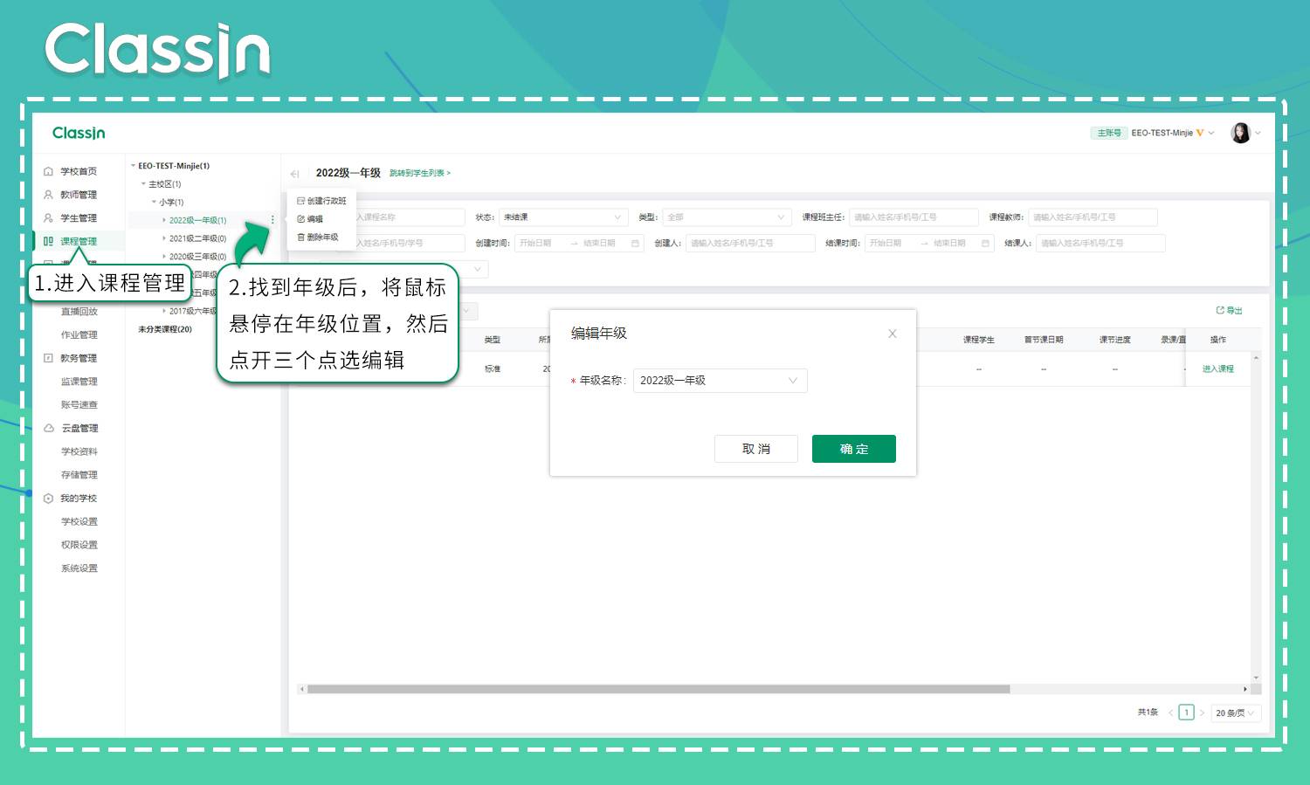Image resolution: width=1310 pixels, height=785 pixels.
Task: Click the 导出 export link
Action: 1230,310
